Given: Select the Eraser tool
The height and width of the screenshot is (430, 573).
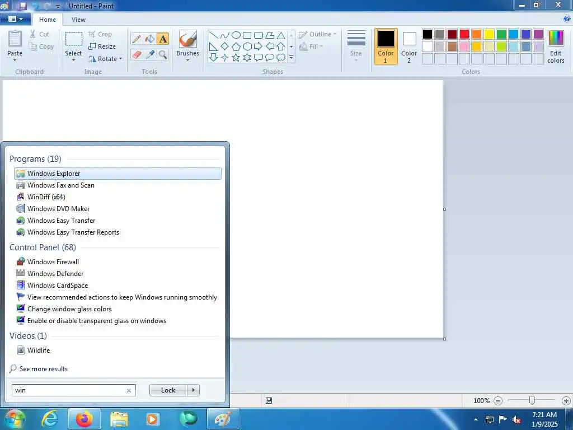Looking at the screenshot, I should [137, 55].
